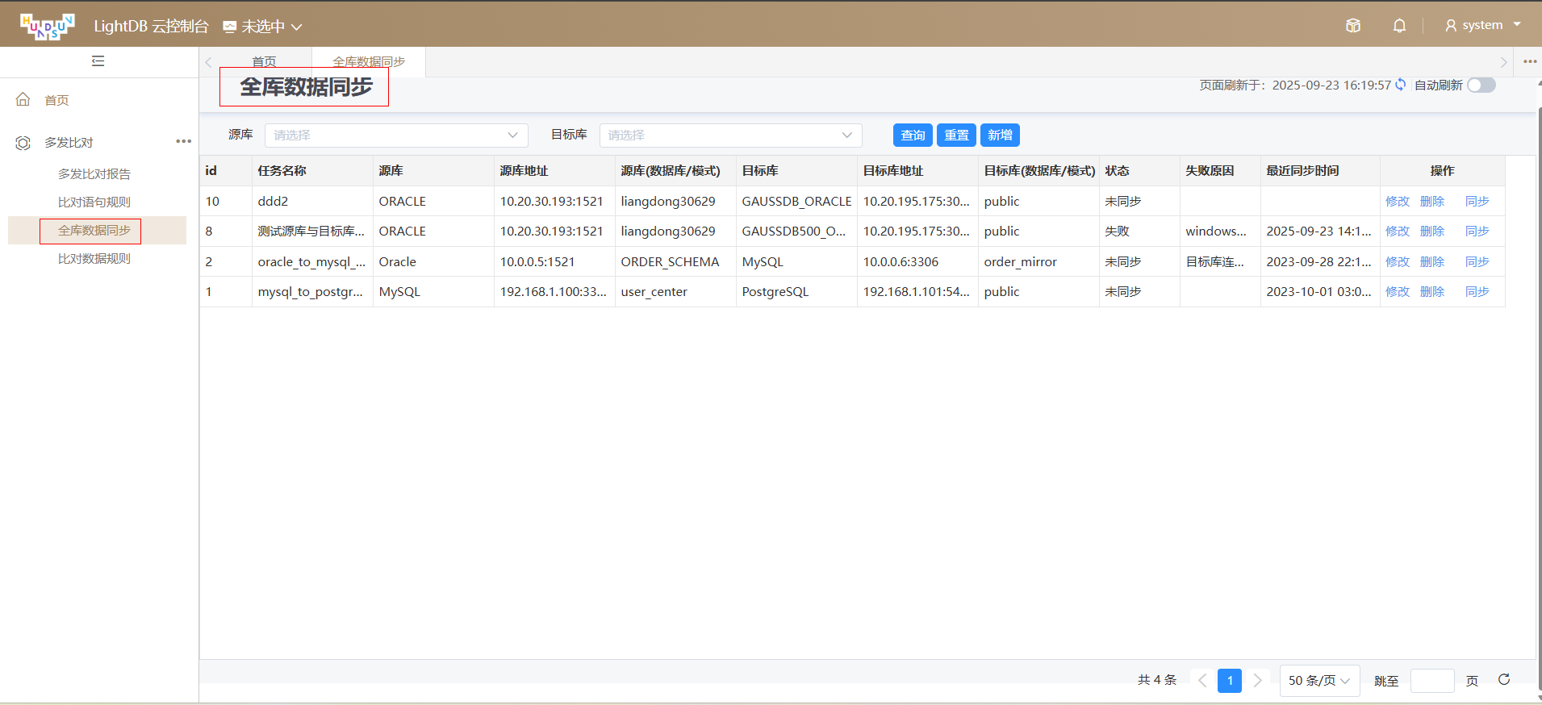Open the system user account dropdown
1542x705 pixels.
1482,26
